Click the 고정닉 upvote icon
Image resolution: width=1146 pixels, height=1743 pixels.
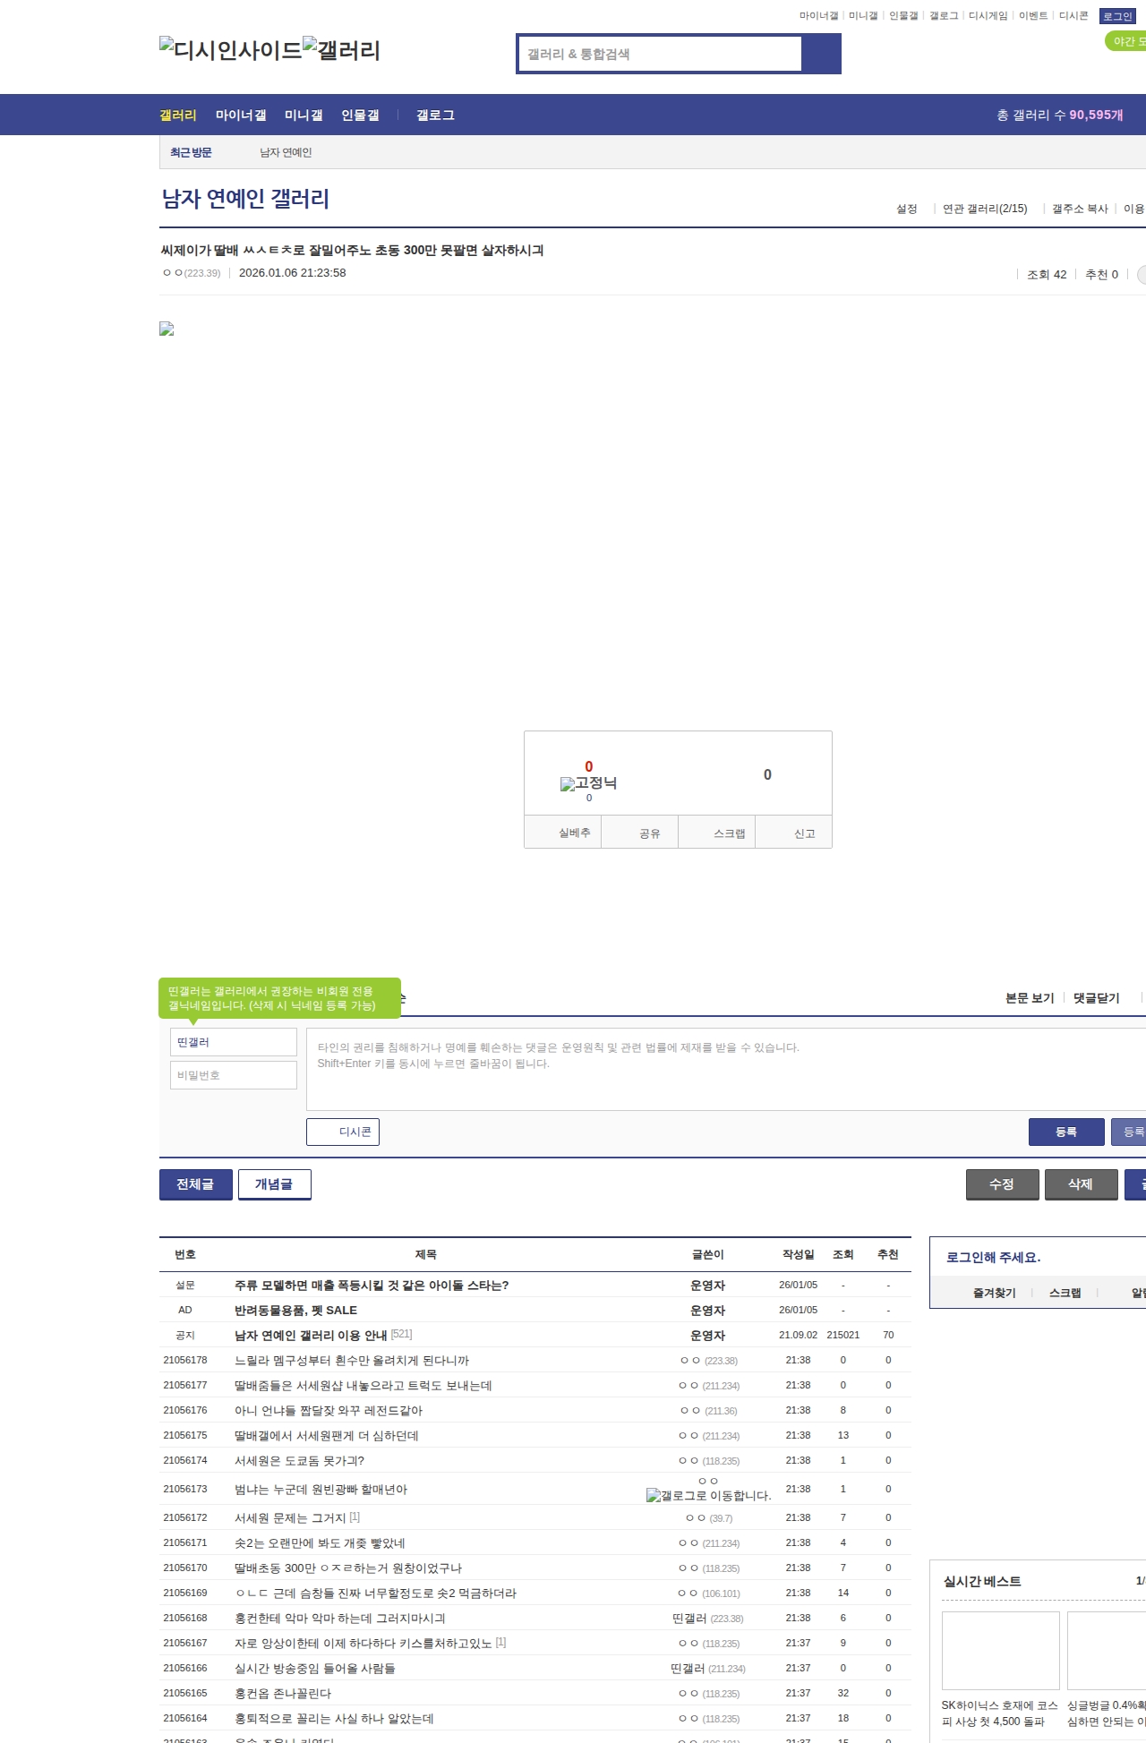tap(588, 782)
